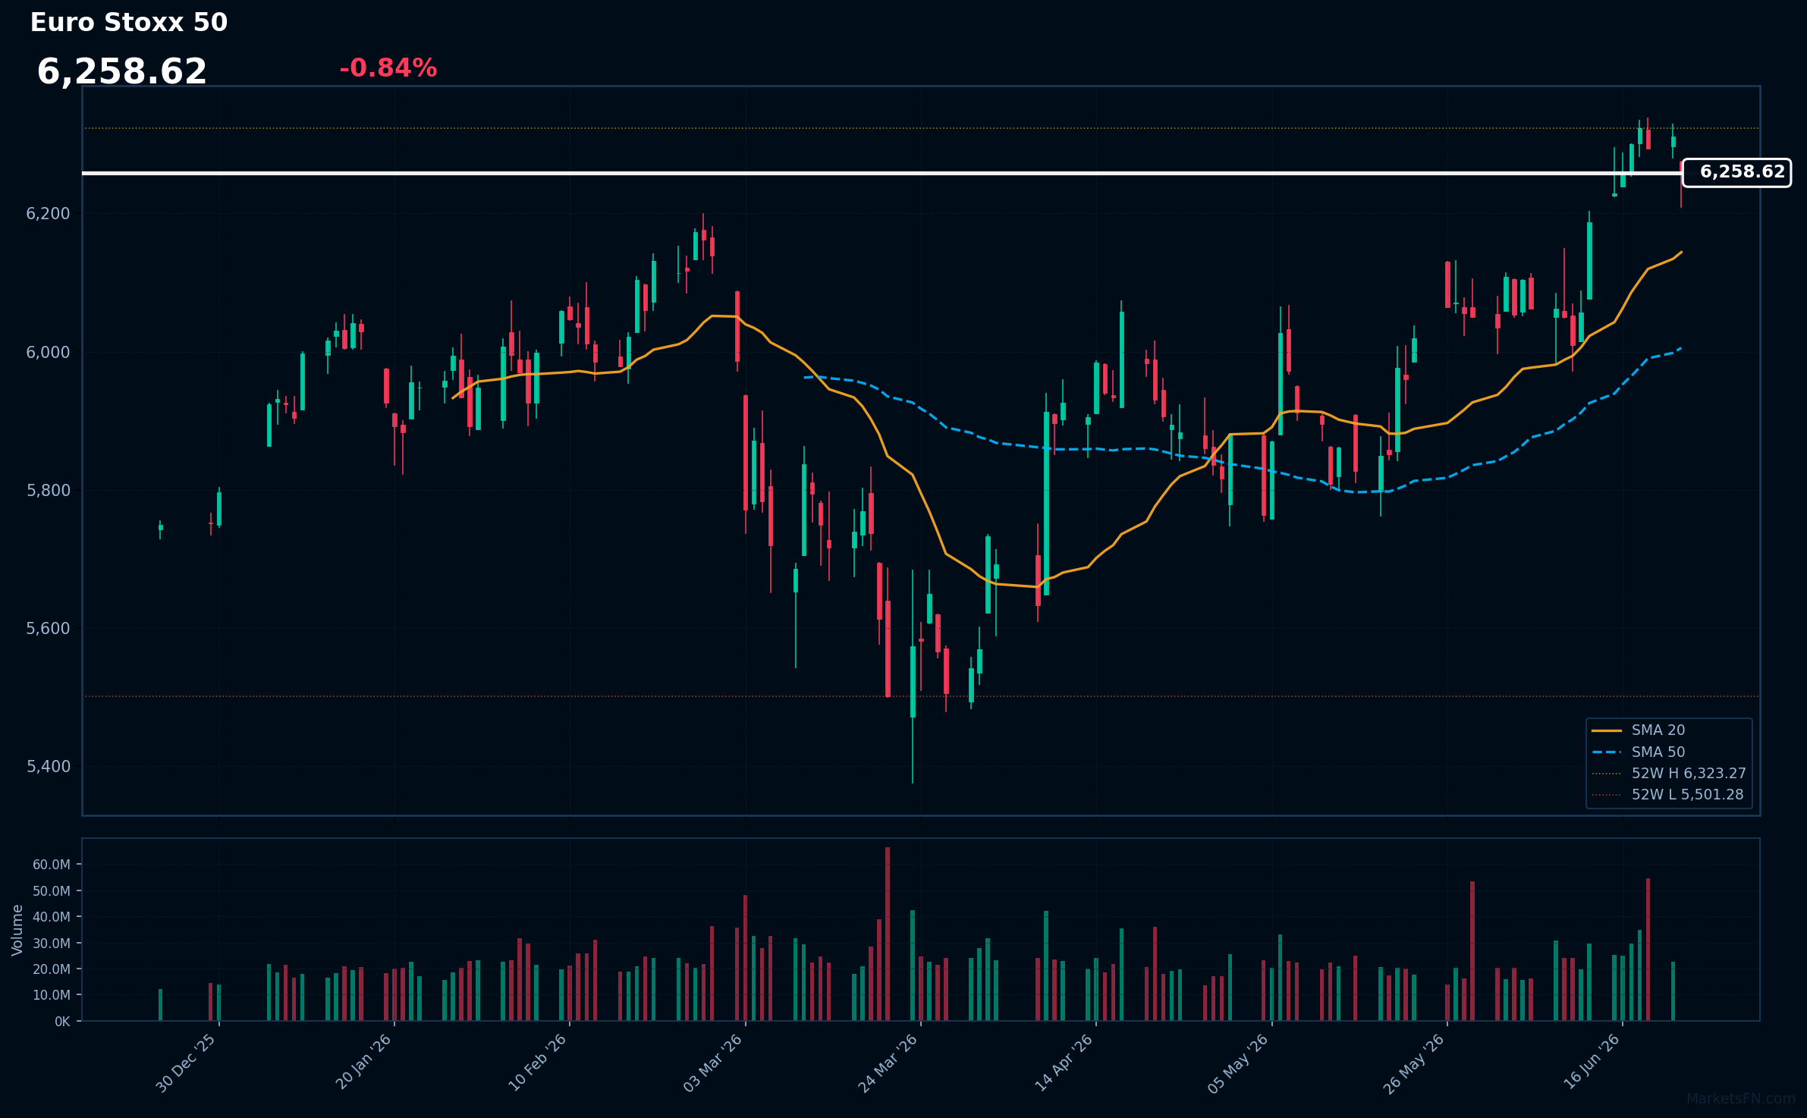Viewport: 1807px width, 1118px height.
Task: Click the 6,000 price axis label
Action: [49, 352]
